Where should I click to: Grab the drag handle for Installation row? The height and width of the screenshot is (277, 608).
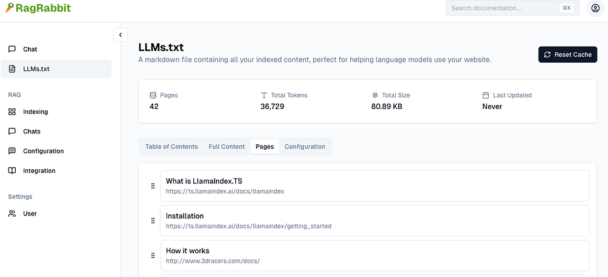coord(153,220)
